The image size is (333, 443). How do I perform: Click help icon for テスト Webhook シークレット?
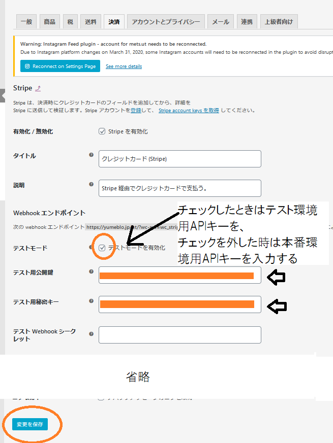[91, 334]
